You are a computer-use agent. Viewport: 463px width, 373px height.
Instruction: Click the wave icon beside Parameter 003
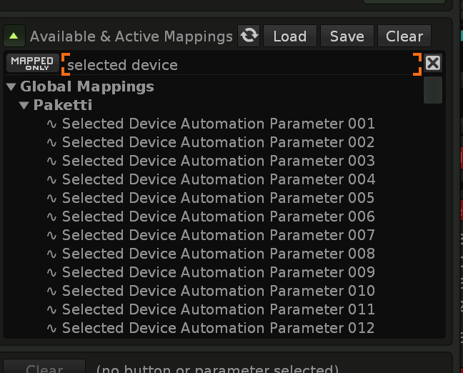(51, 161)
